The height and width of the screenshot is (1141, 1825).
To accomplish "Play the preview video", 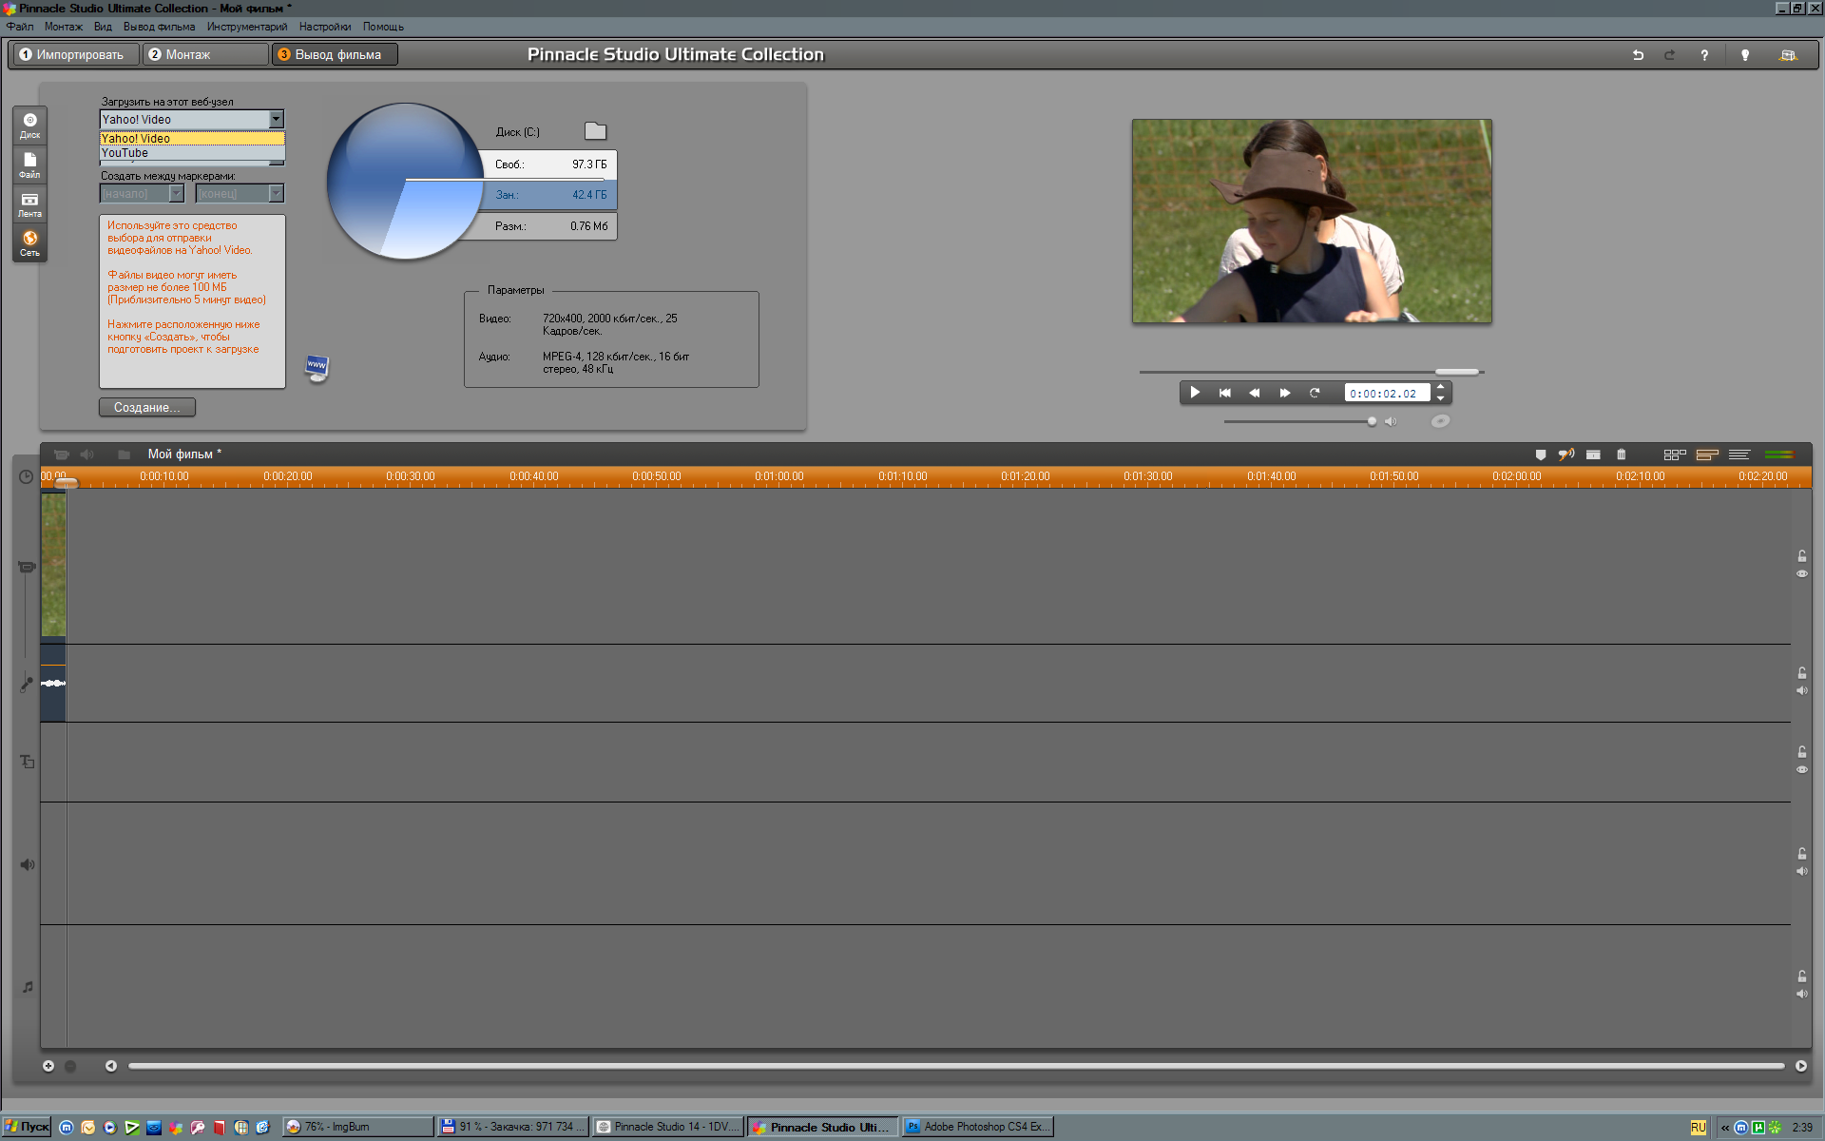I will [1195, 393].
